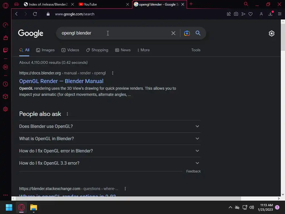Take a snapshot with camera icon
The width and height of the screenshot is (285, 214).
tap(236, 14)
